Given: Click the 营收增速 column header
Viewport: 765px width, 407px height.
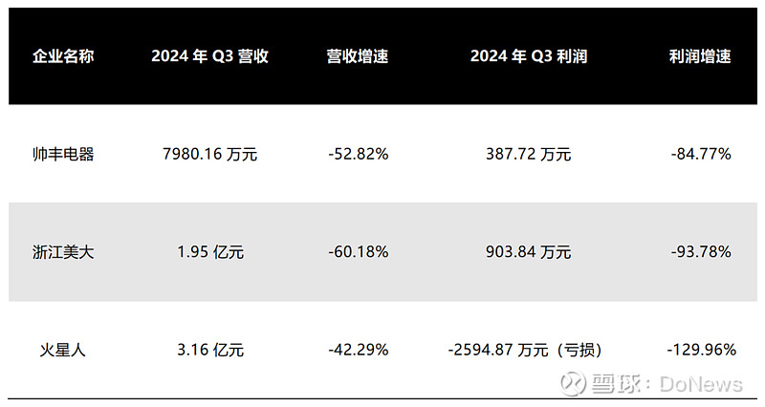Looking at the screenshot, I should [x=357, y=56].
